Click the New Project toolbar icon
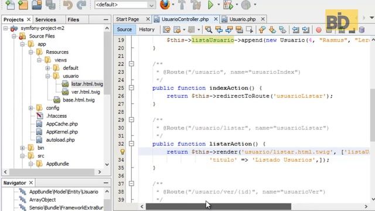The image size is (375, 211). 23,5
